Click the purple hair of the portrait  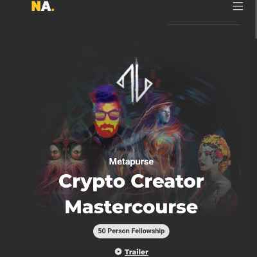(105, 93)
